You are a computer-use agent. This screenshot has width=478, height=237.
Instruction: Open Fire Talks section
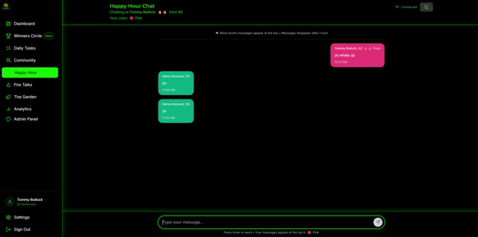tap(30, 85)
